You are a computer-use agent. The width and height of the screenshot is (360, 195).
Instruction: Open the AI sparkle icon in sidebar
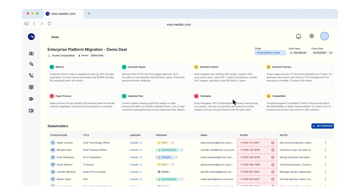[31, 64]
